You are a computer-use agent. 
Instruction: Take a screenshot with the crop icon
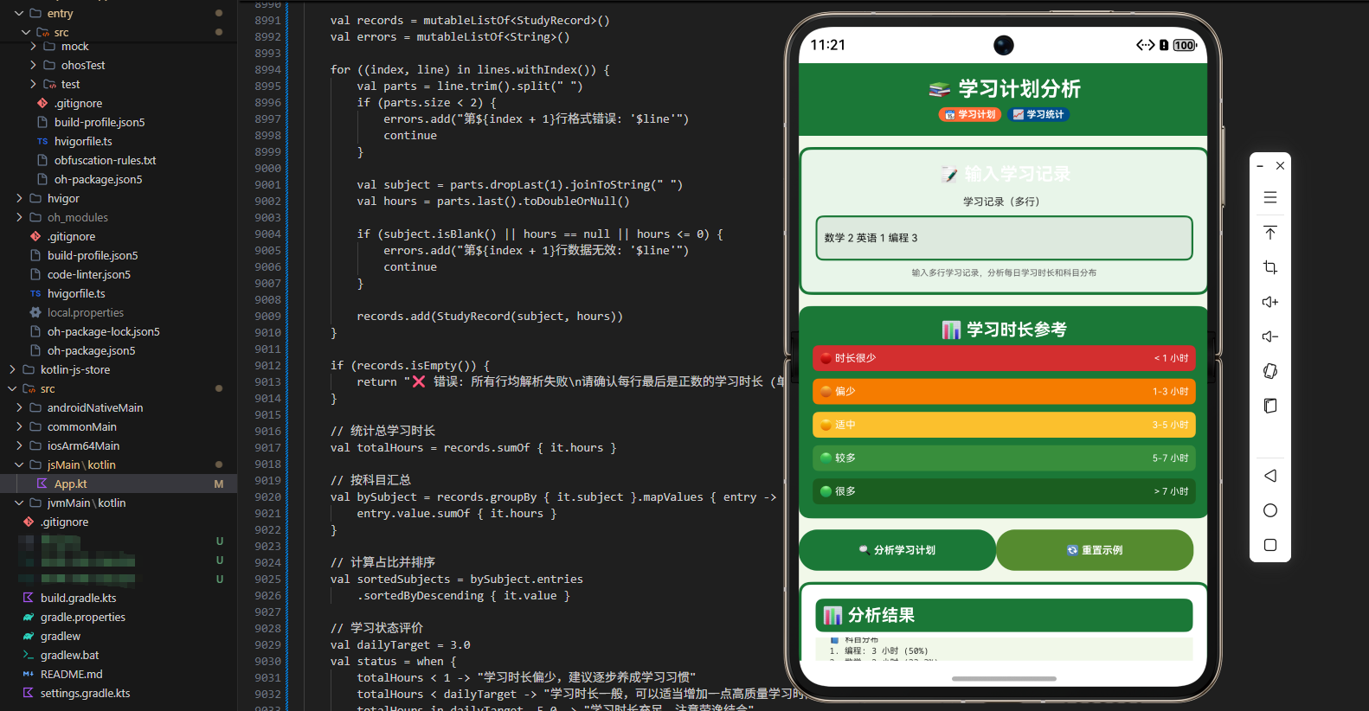click(x=1269, y=267)
